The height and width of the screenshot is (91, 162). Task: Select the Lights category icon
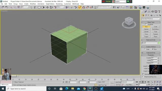click(x=149, y=15)
